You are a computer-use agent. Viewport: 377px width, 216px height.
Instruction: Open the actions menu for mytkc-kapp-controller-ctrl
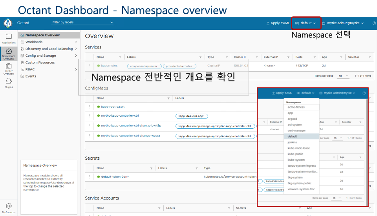click(x=90, y=116)
